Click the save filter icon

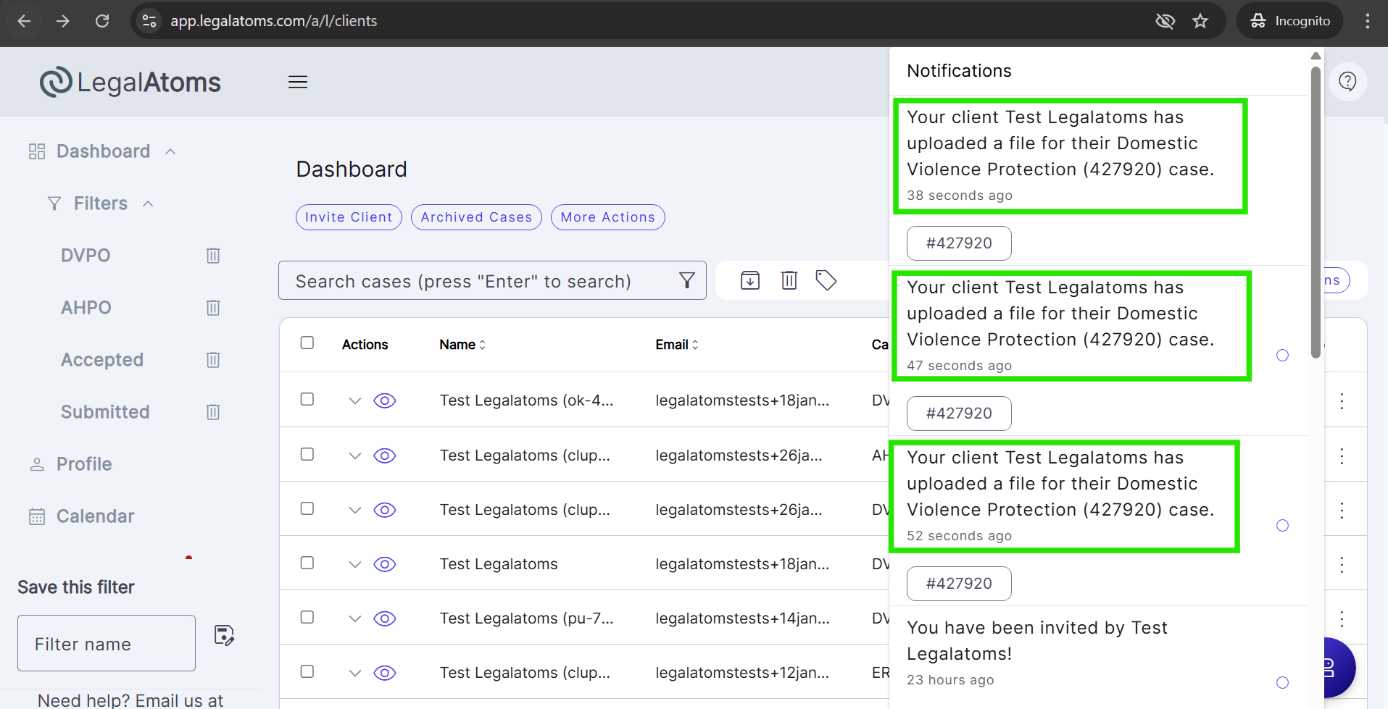point(224,636)
